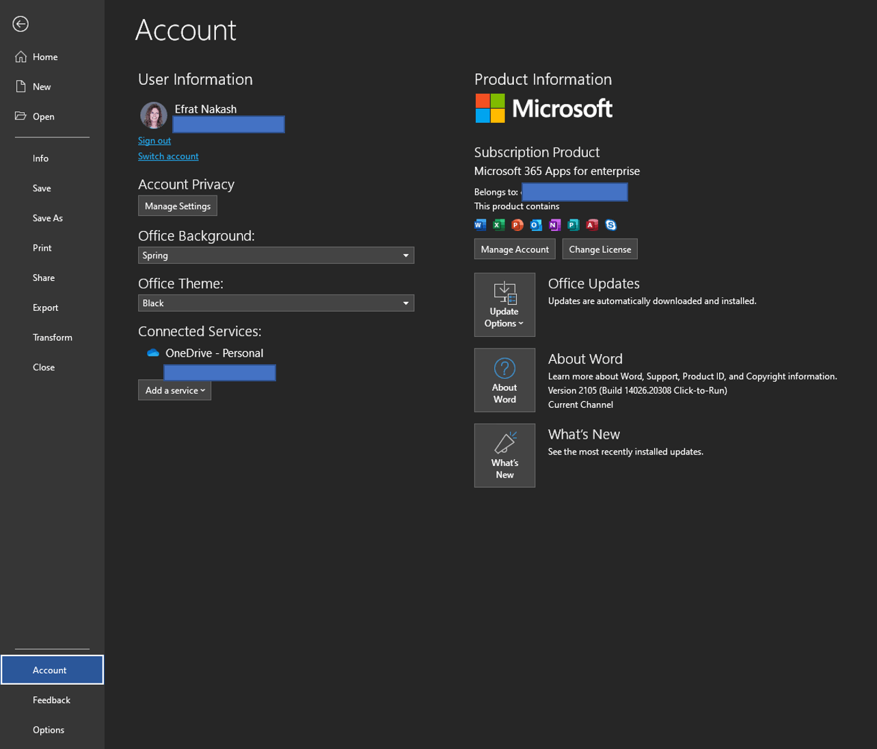877x749 pixels.
Task: Click the Change License button
Action: click(x=599, y=249)
